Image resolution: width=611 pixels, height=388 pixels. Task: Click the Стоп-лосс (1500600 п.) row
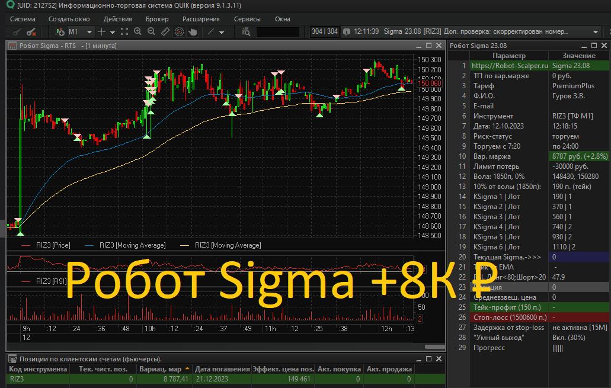tap(529, 318)
